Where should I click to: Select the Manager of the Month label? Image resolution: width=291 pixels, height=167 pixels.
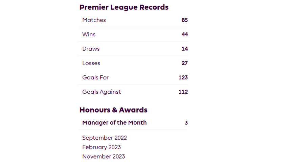114,123
